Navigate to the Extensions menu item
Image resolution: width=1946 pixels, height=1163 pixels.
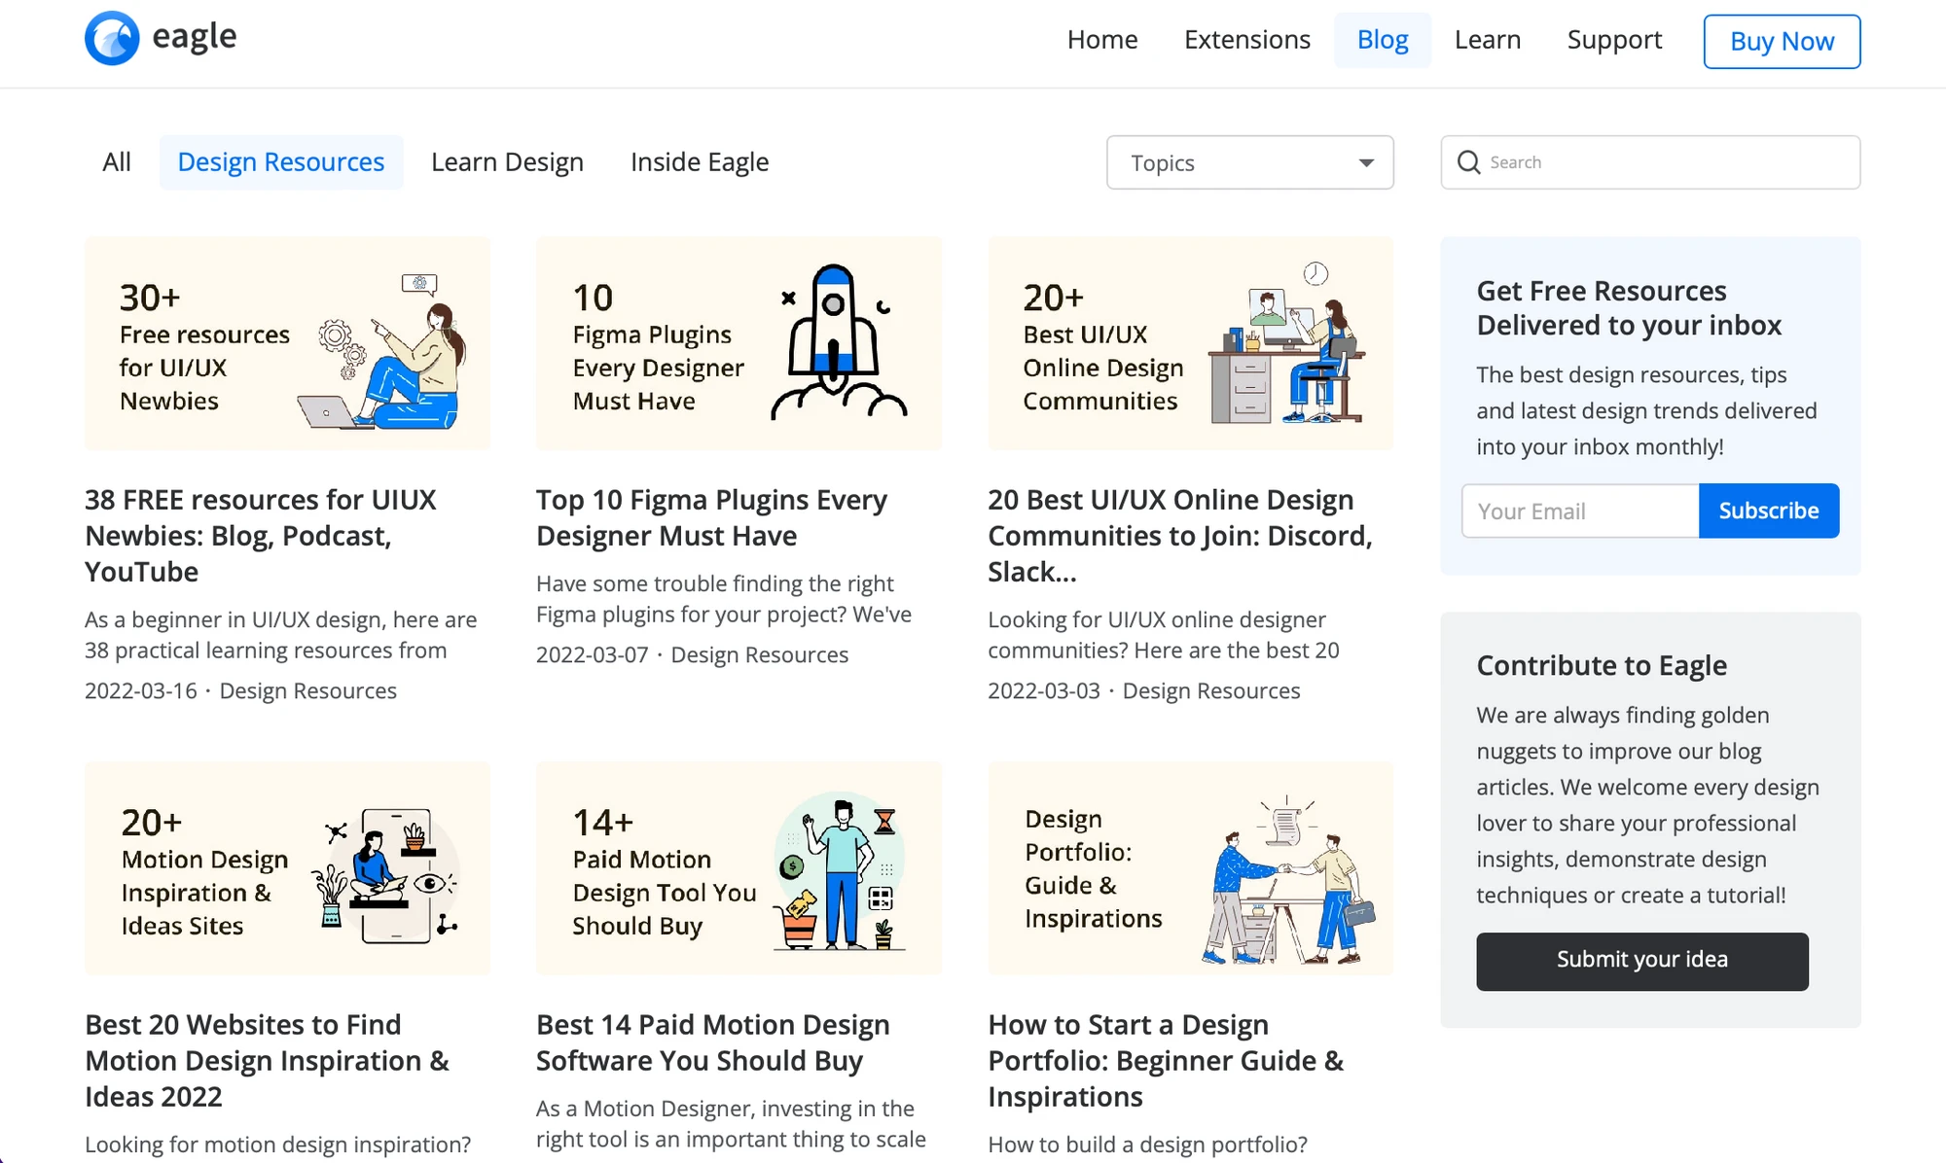[x=1246, y=40]
